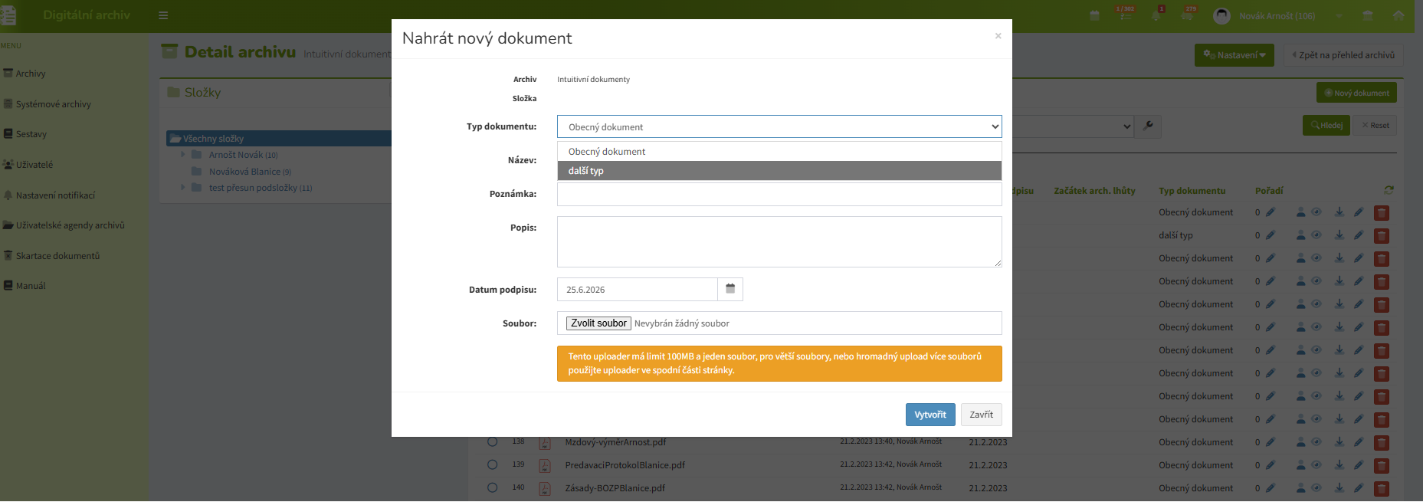Open user permissions for 'další typ' row
Viewport: 1423px width, 502px height.
point(1300,235)
